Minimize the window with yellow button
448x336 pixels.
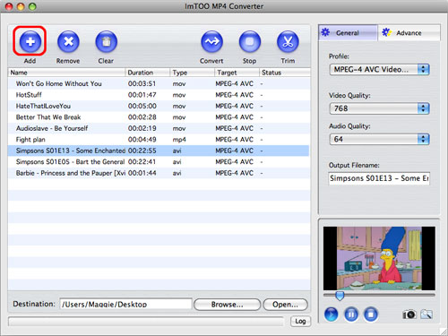coord(21,6)
